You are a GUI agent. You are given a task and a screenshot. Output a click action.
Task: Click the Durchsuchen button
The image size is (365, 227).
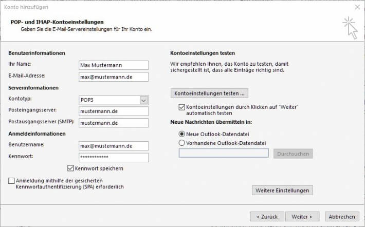tap(293, 154)
